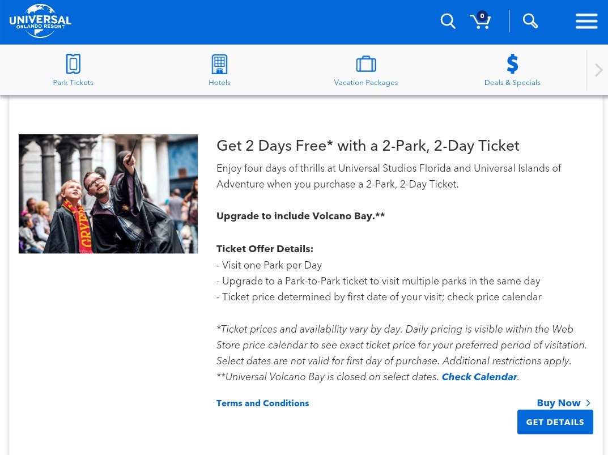This screenshot has width=608, height=455.
Task: Open the Terms and Conditions link
Action: pos(262,403)
